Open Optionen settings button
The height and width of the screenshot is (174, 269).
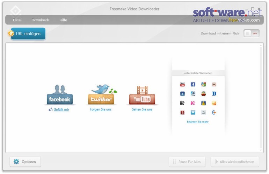[x=25, y=162]
